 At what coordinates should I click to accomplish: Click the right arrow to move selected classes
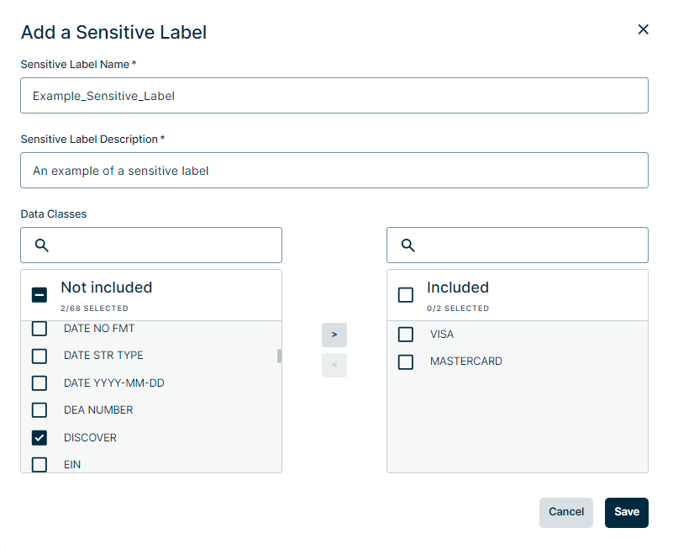[334, 335]
